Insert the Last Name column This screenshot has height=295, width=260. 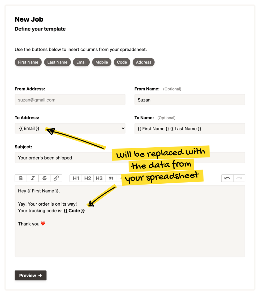(57, 62)
